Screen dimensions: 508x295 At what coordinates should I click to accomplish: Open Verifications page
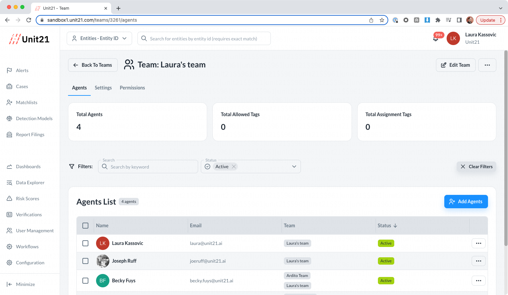pyautogui.click(x=24, y=215)
